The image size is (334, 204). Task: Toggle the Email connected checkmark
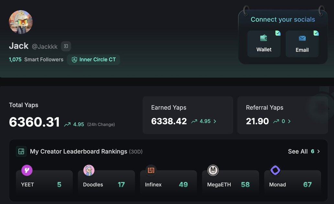tap(316, 33)
